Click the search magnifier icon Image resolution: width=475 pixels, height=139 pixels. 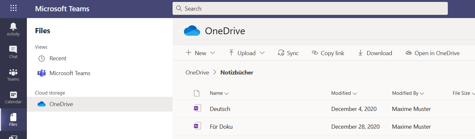tap(178, 9)
